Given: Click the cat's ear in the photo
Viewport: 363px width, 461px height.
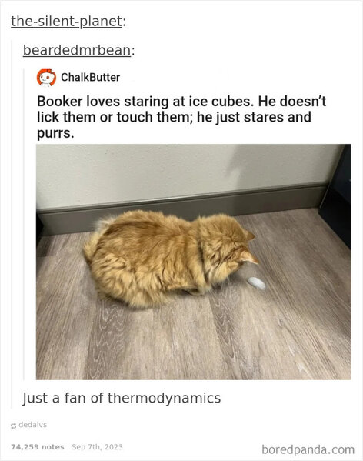Looking at the screenshot, I should click(250, 258).
